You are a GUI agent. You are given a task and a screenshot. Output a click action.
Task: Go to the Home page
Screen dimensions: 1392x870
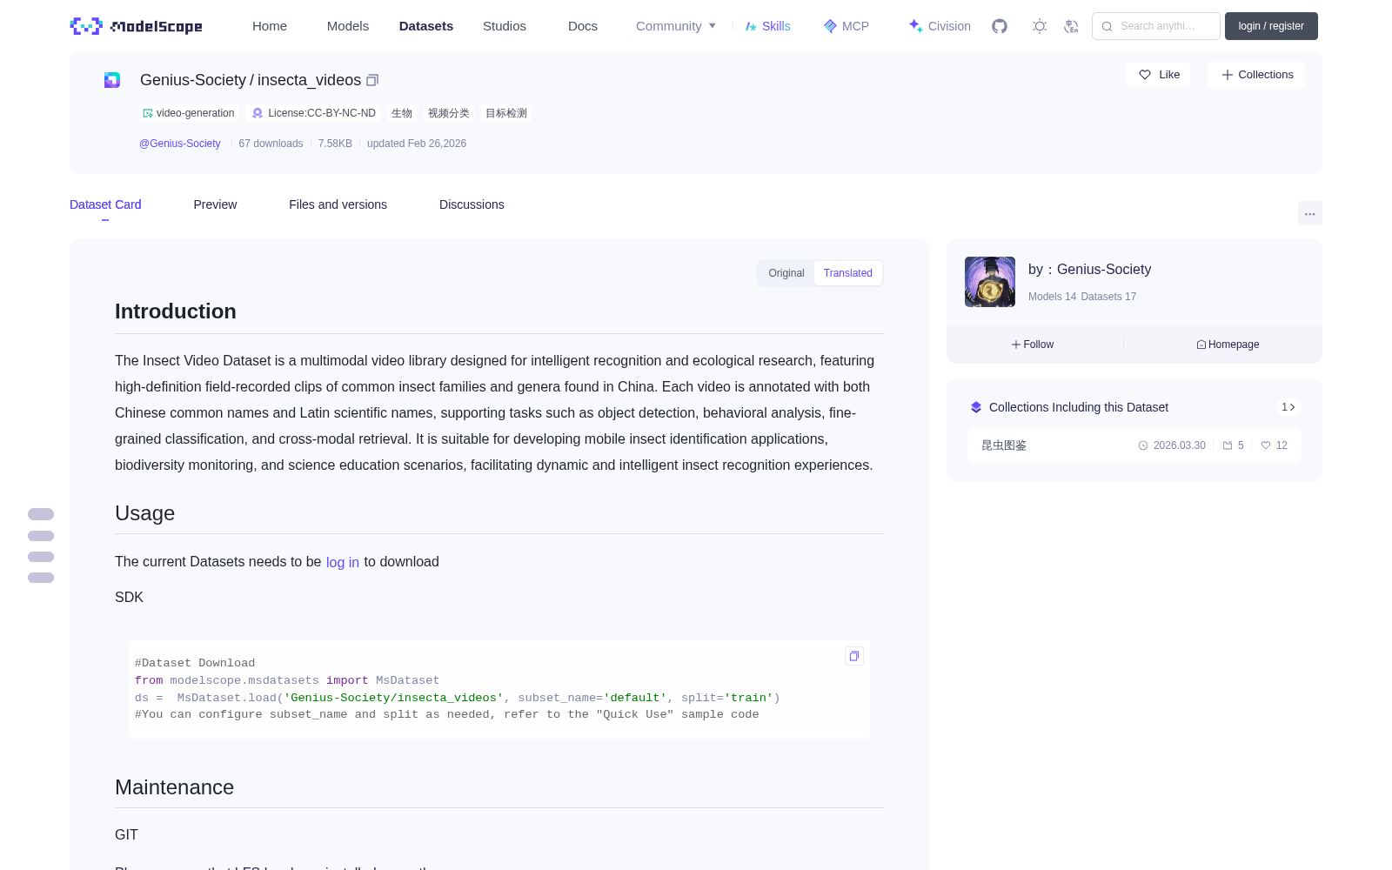[270, 26]
